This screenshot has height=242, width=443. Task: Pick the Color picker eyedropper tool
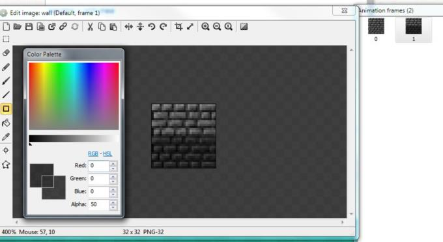point(6,137)
